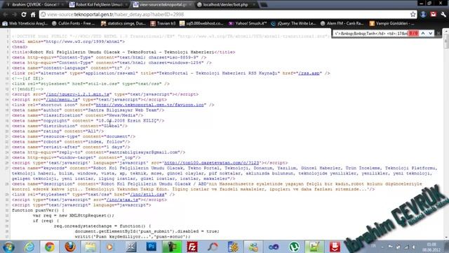The width and height of the screenshot is (449, 253).
Task: Jump to previous find result arrow
Action: pyautogui.click(x=423, y=34)
